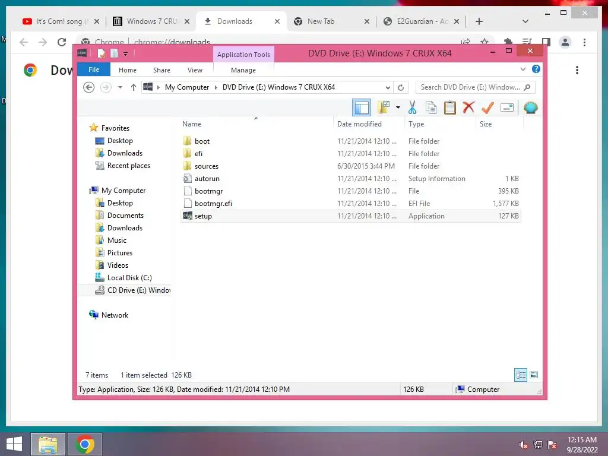
Task: Close the E2Guardian Chrome tab
Action: (457, 21)
